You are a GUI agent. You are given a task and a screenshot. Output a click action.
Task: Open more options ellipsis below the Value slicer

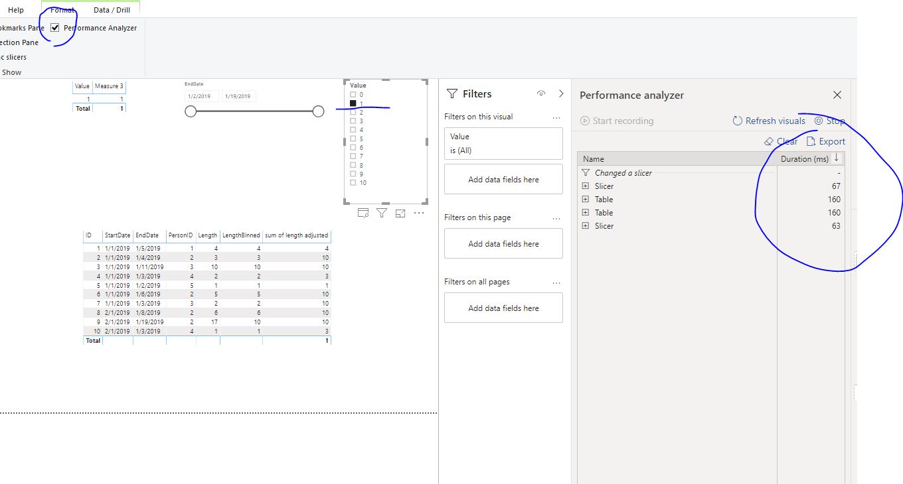pos(419,213)
